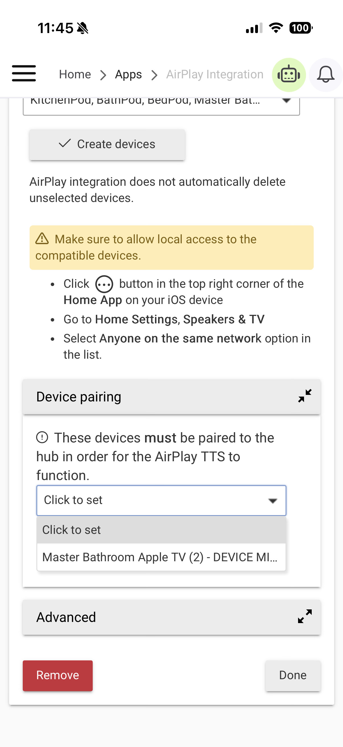Image resolution: width=343 pixels, height=747 pixels.
Task: Click the checkmark on Create devices
Action: point(65,143)
